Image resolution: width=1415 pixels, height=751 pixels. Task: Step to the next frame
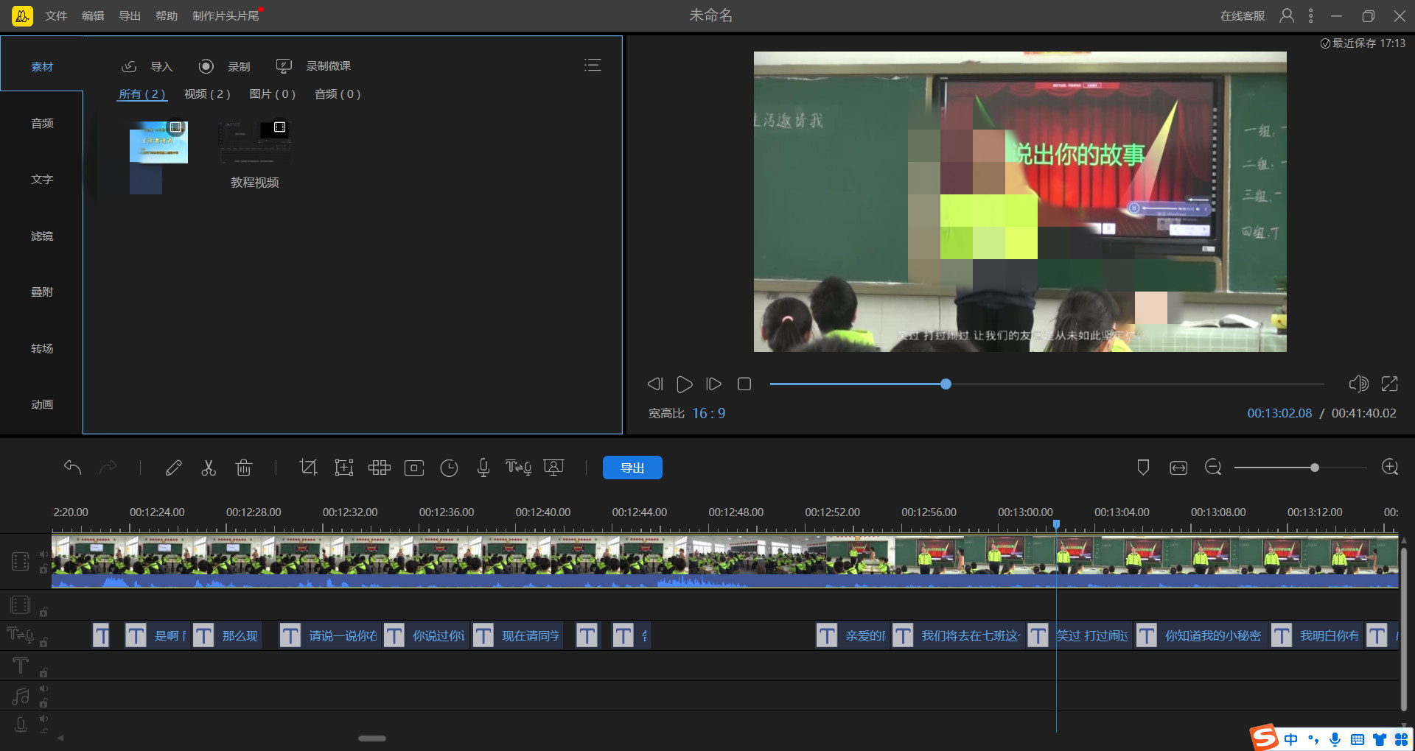point(713,384)
